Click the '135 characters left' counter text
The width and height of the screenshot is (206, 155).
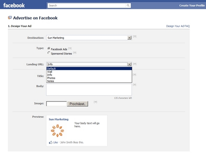click(123, 98)
